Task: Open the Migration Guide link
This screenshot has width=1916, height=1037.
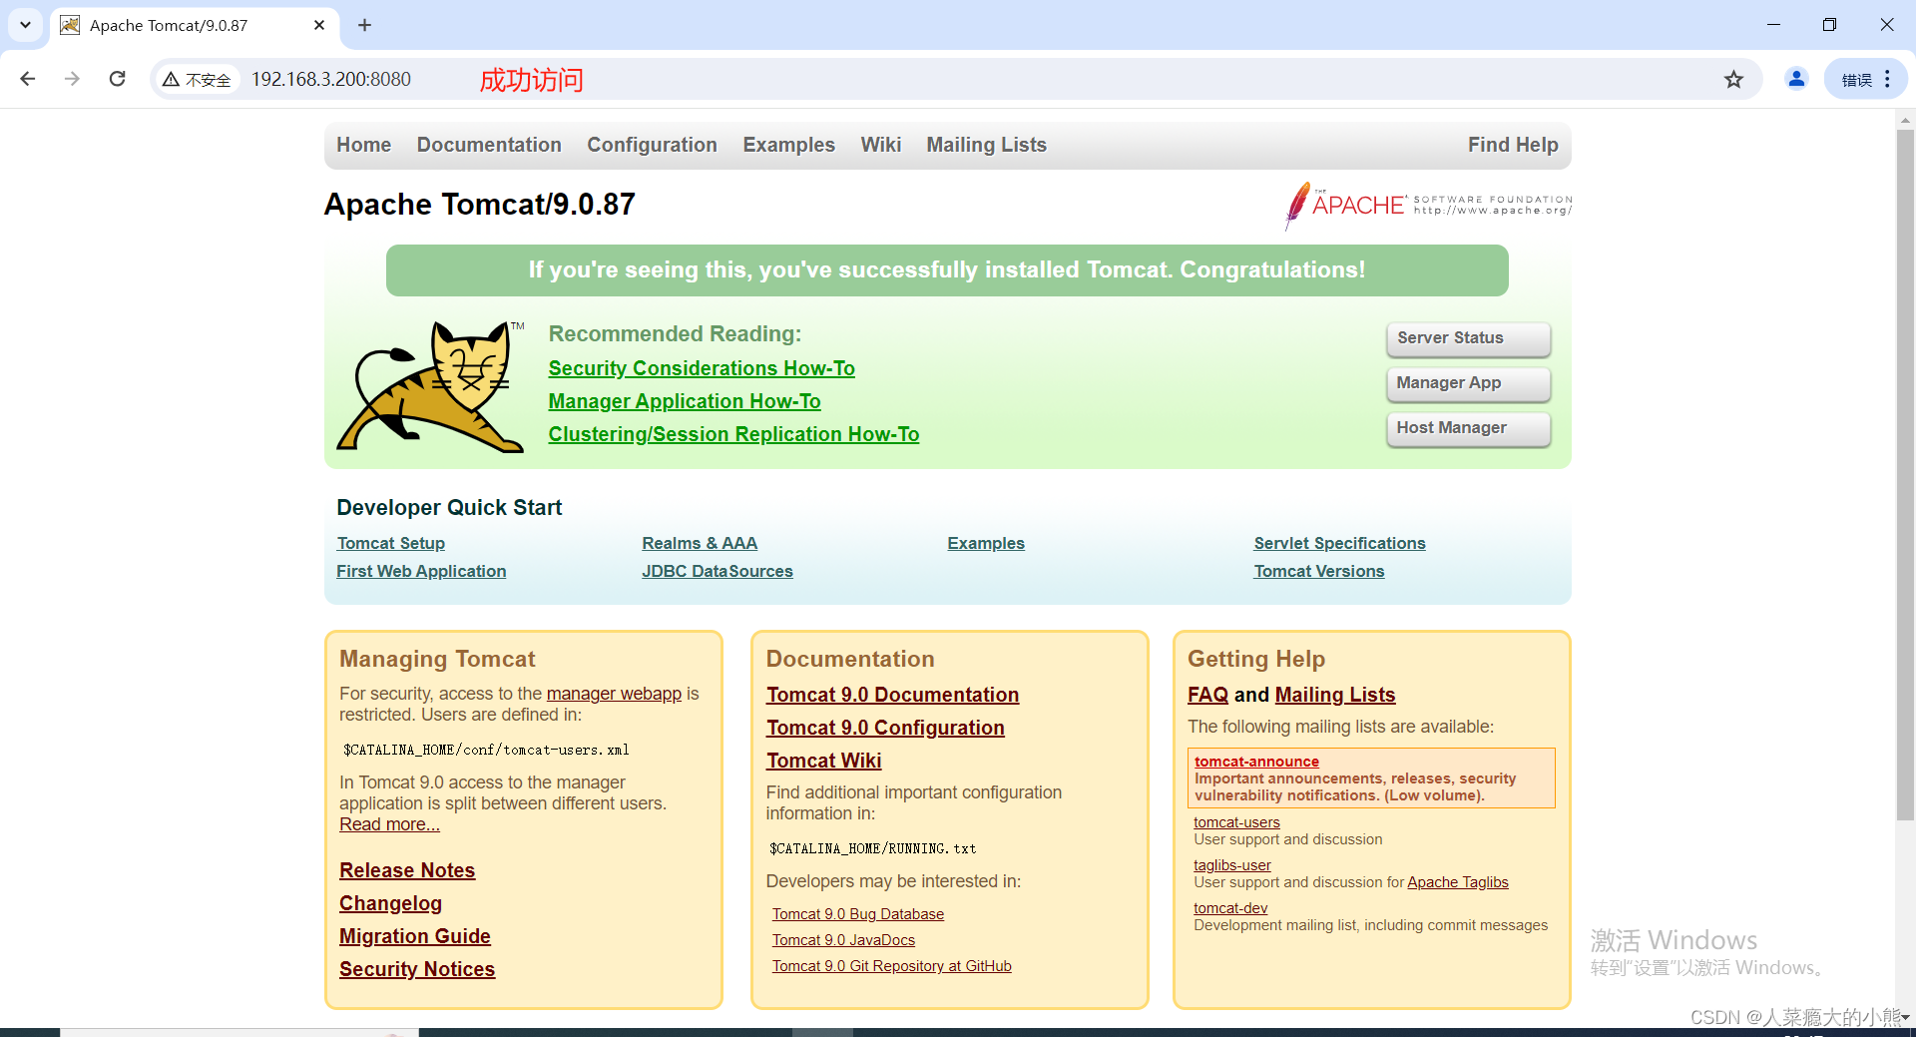Action: tap(415, 936)
